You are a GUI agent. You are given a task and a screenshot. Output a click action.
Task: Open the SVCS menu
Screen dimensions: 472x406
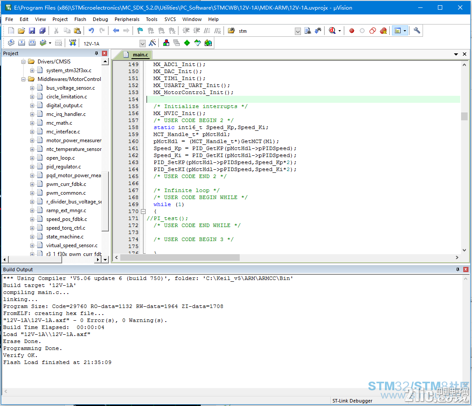170,19
